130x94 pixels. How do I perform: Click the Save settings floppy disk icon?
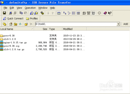(x=4, y=13)
